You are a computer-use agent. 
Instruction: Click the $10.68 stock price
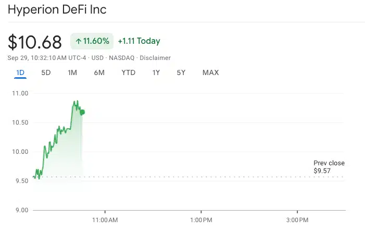coord(35,41)
